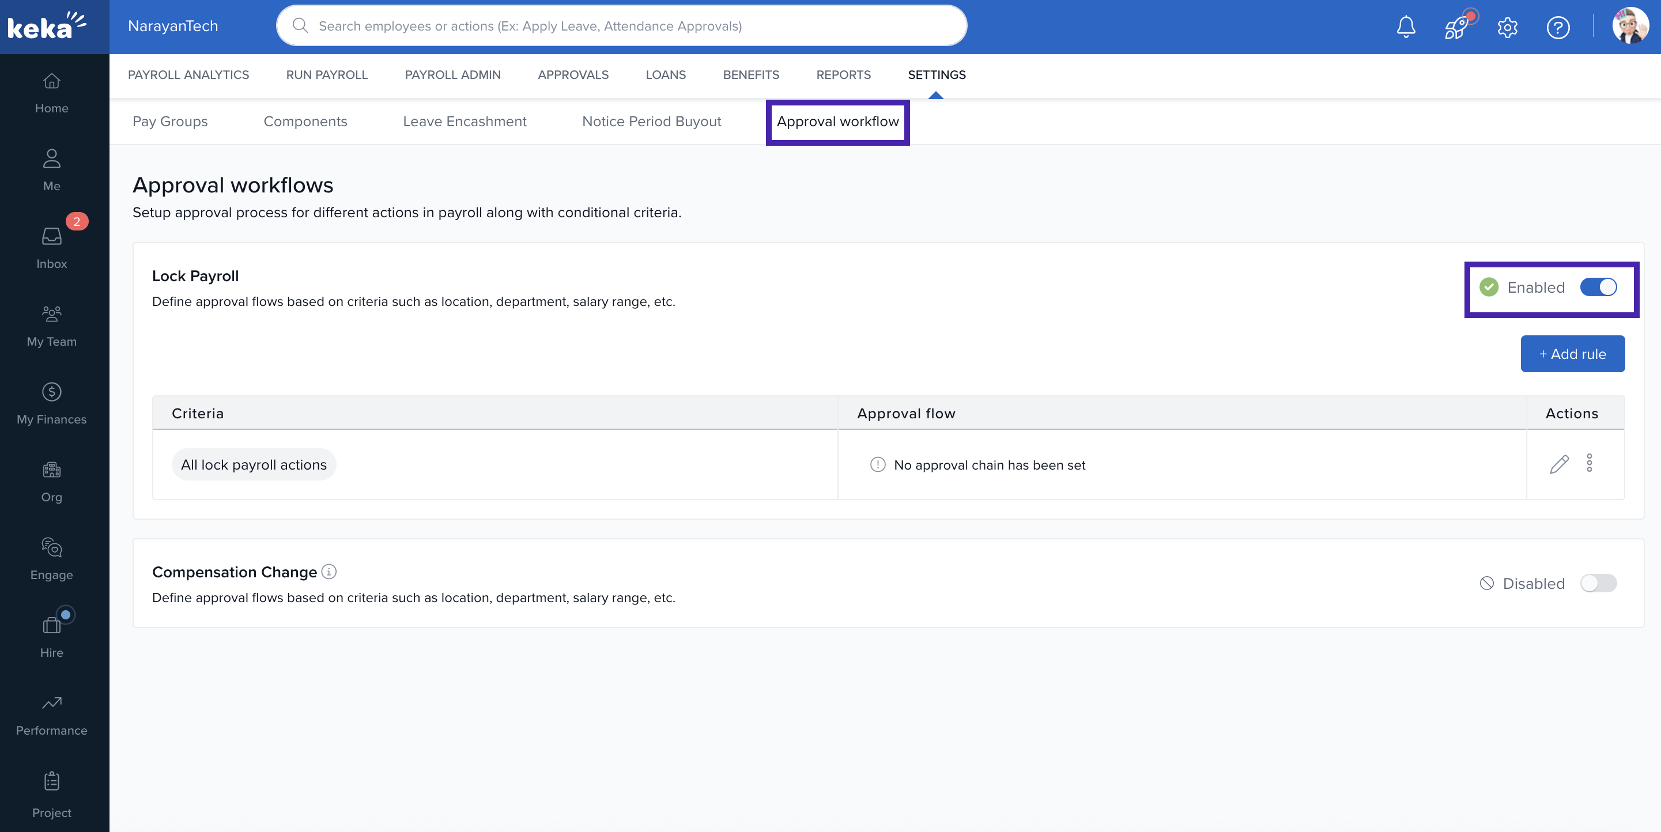The image size is (1661, 832).
Task: Click the employee search field
Action: click(x=622, y=26)
